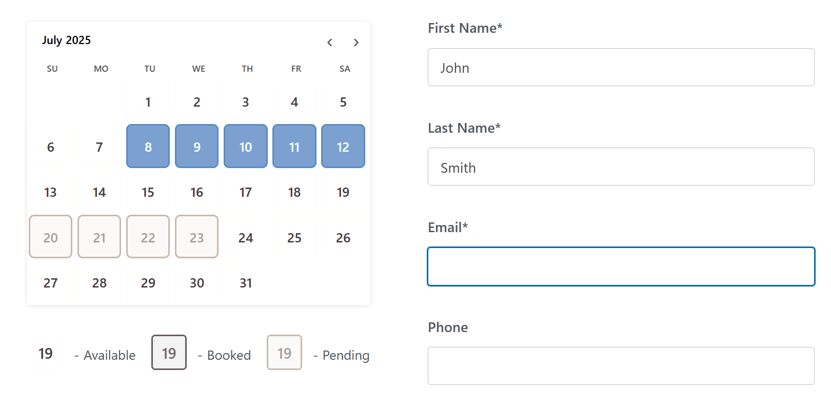Select July 6 on the calendar
The image size is (831, 411).
pyautogui.click(x=50, y=147)
